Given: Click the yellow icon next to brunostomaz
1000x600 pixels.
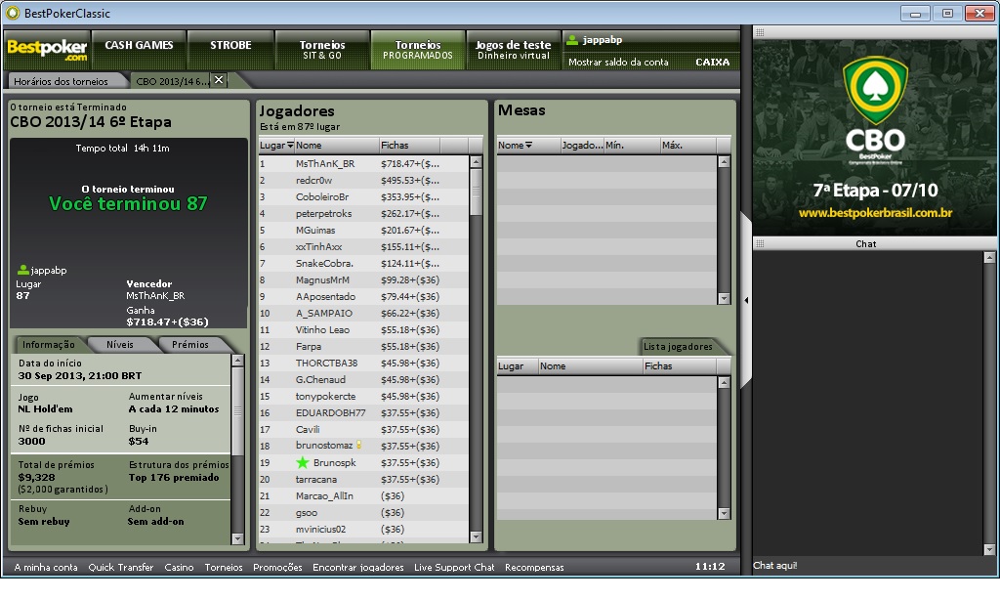Looking at the screenshot, I should pos(359,445).
